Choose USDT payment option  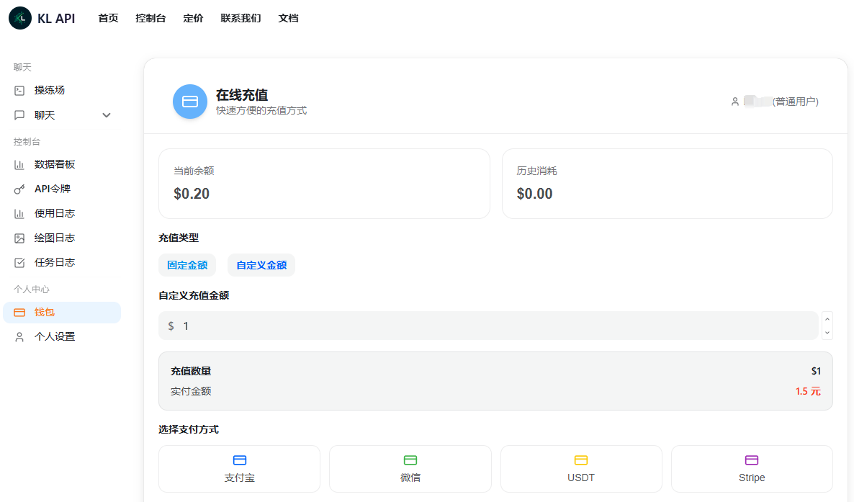tap(580, 468)
